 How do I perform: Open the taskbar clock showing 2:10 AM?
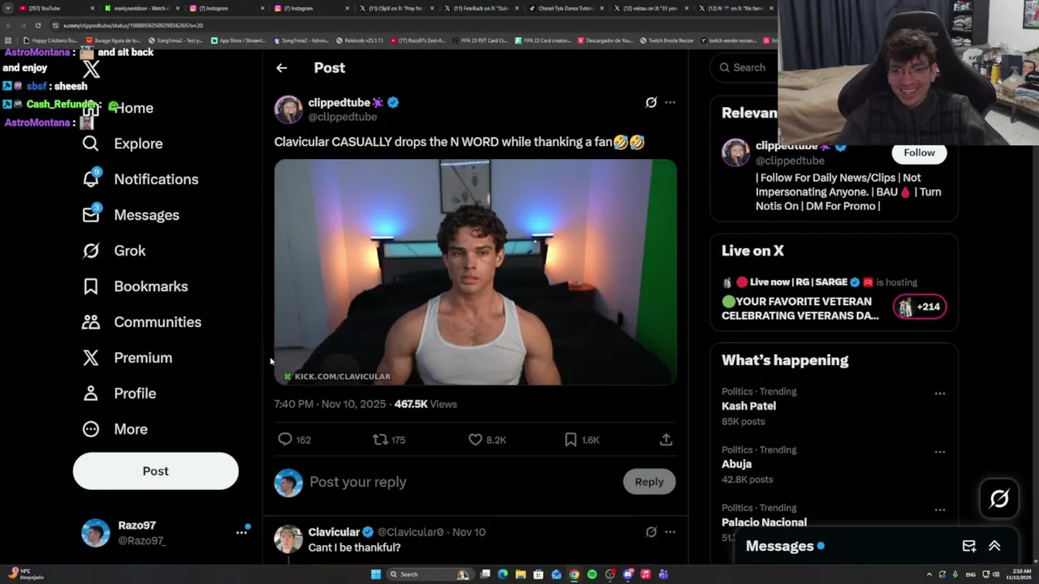pyautogui.click(x=1019, y=574)
